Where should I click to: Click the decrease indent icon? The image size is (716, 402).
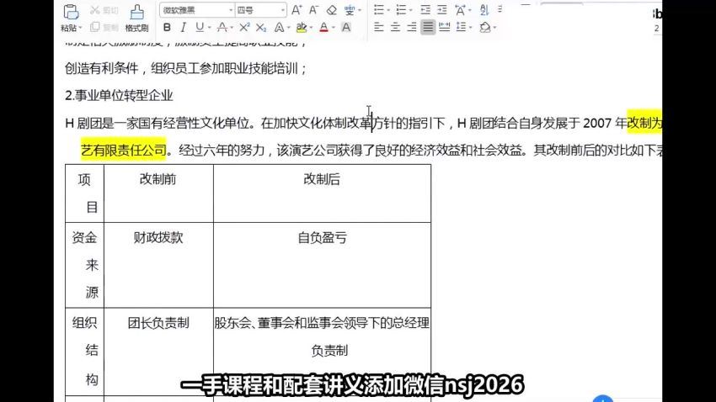pyautogui.click(x=425, y=9)
